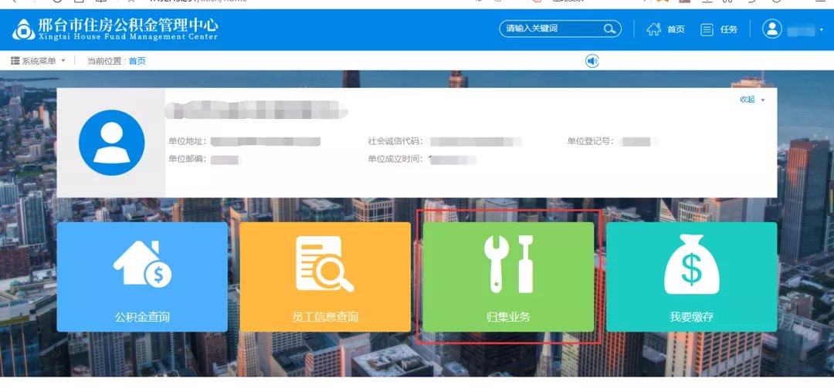The height and width of the screenshot is (388, 834).
Task: Open the user account dropdown arrow
Action: (x=822, y=30)
